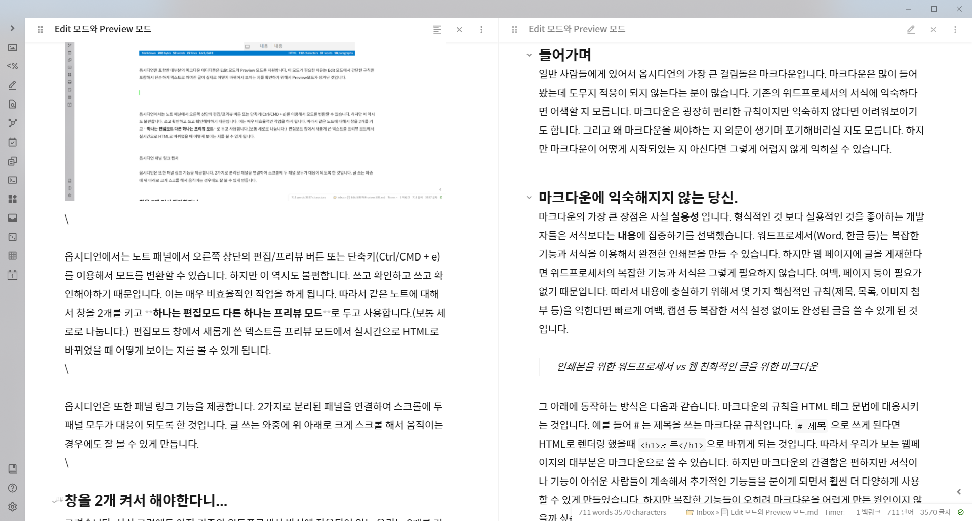Click 711 words 3570 characters in status bar
Viewport: 972px width, 521px height.
pyautogui.click(x=622, y=512)
